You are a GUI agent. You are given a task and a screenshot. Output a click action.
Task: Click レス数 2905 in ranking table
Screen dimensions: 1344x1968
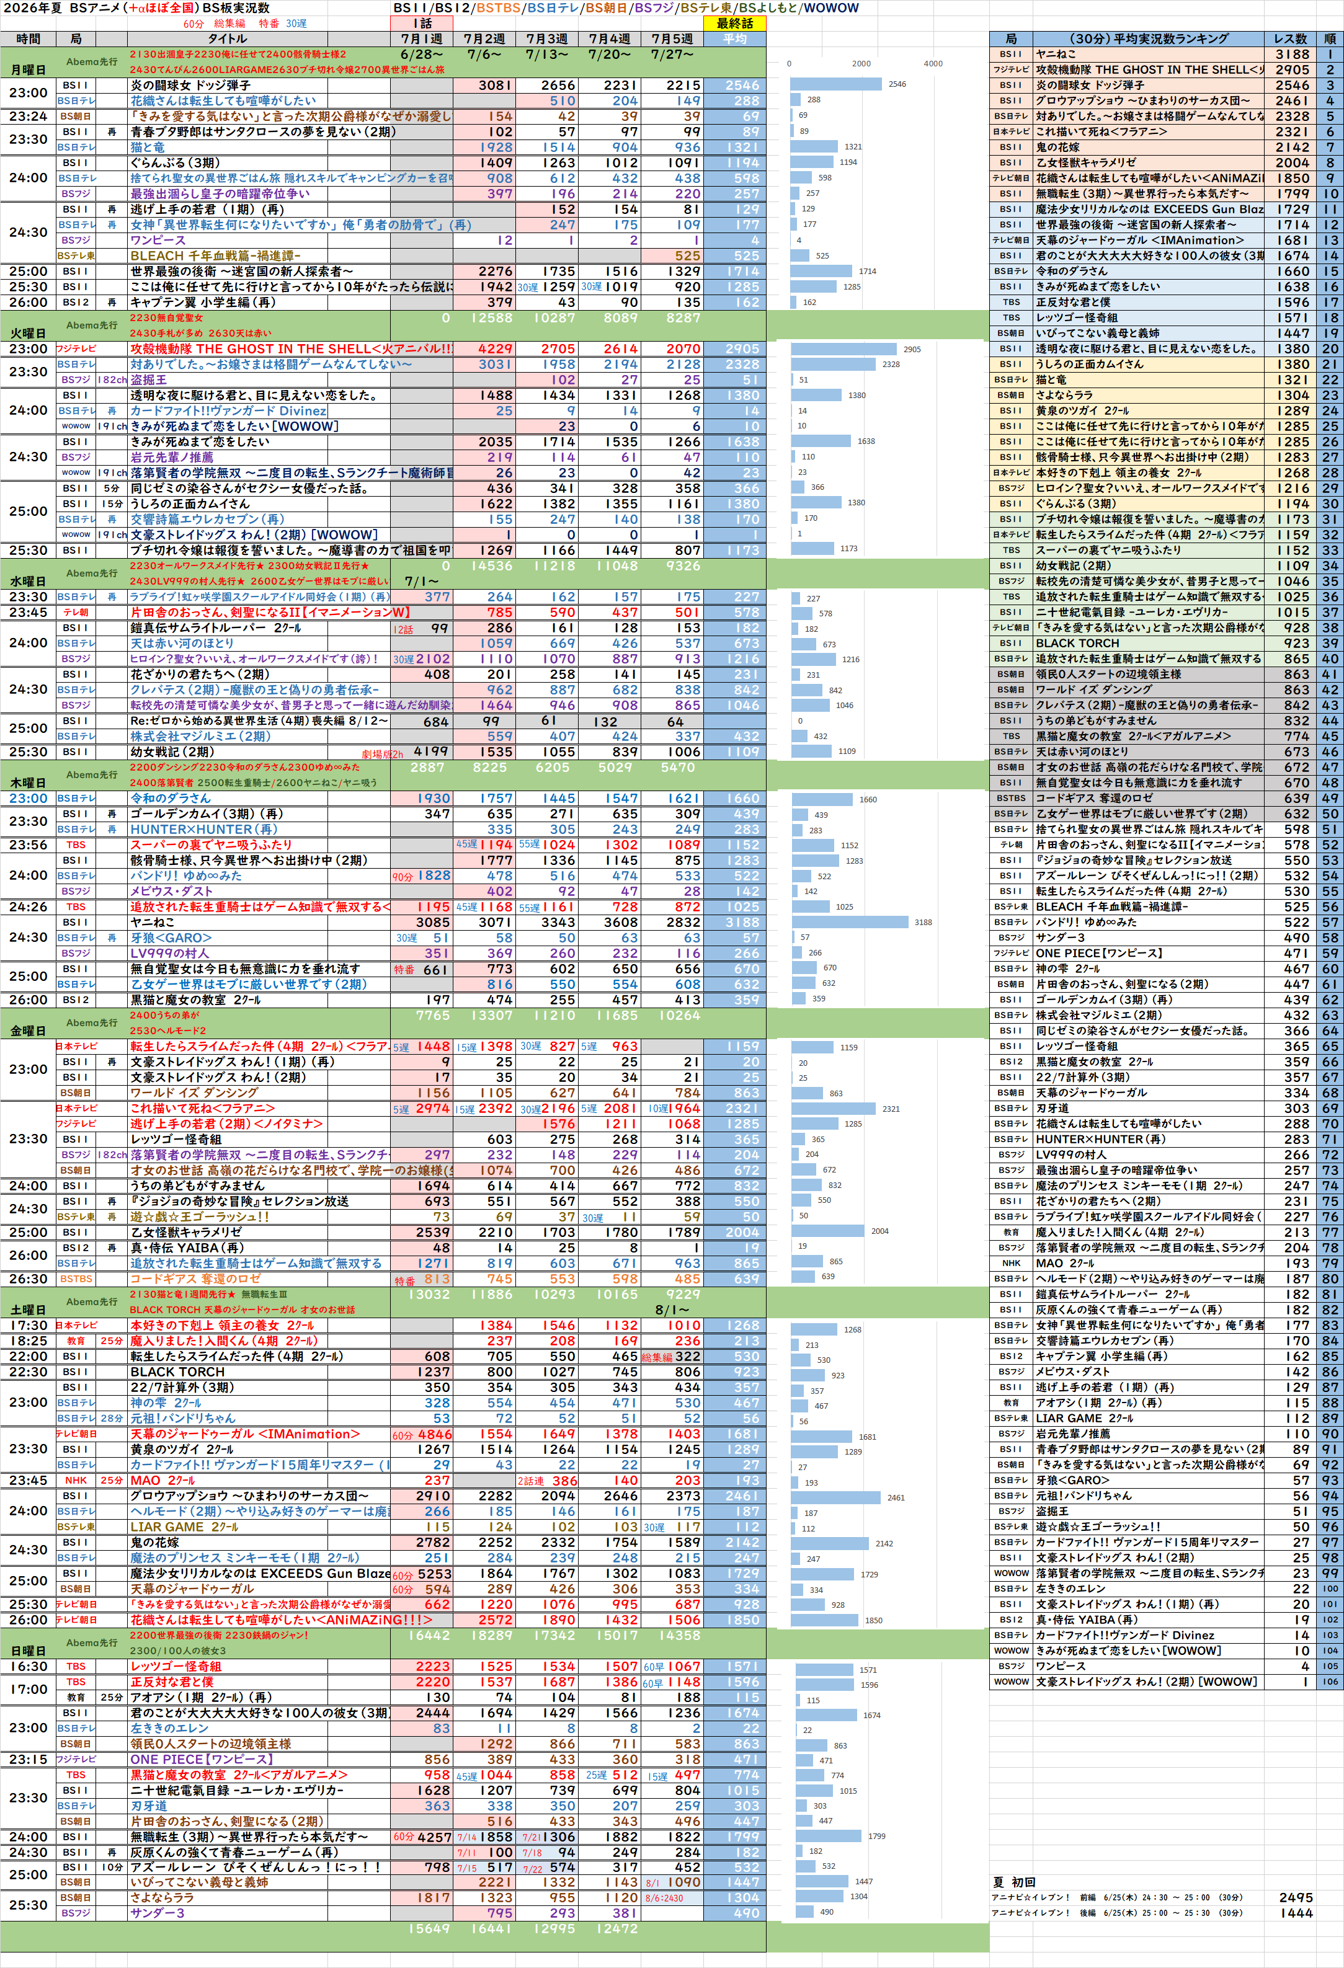tap(1291, 70)
